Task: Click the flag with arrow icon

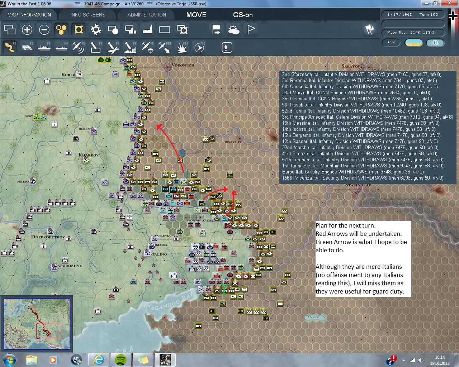Action: pos(216,29)
